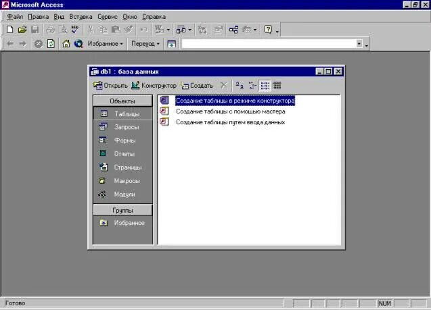
Task: Click the Format Painter brush icon
Action: [129, 29]
